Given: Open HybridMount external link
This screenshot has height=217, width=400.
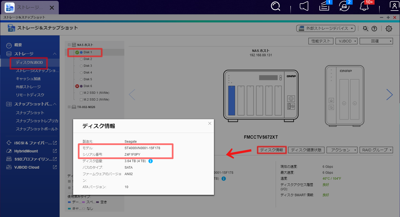Looking at the screenshot, I should (55, 151).
